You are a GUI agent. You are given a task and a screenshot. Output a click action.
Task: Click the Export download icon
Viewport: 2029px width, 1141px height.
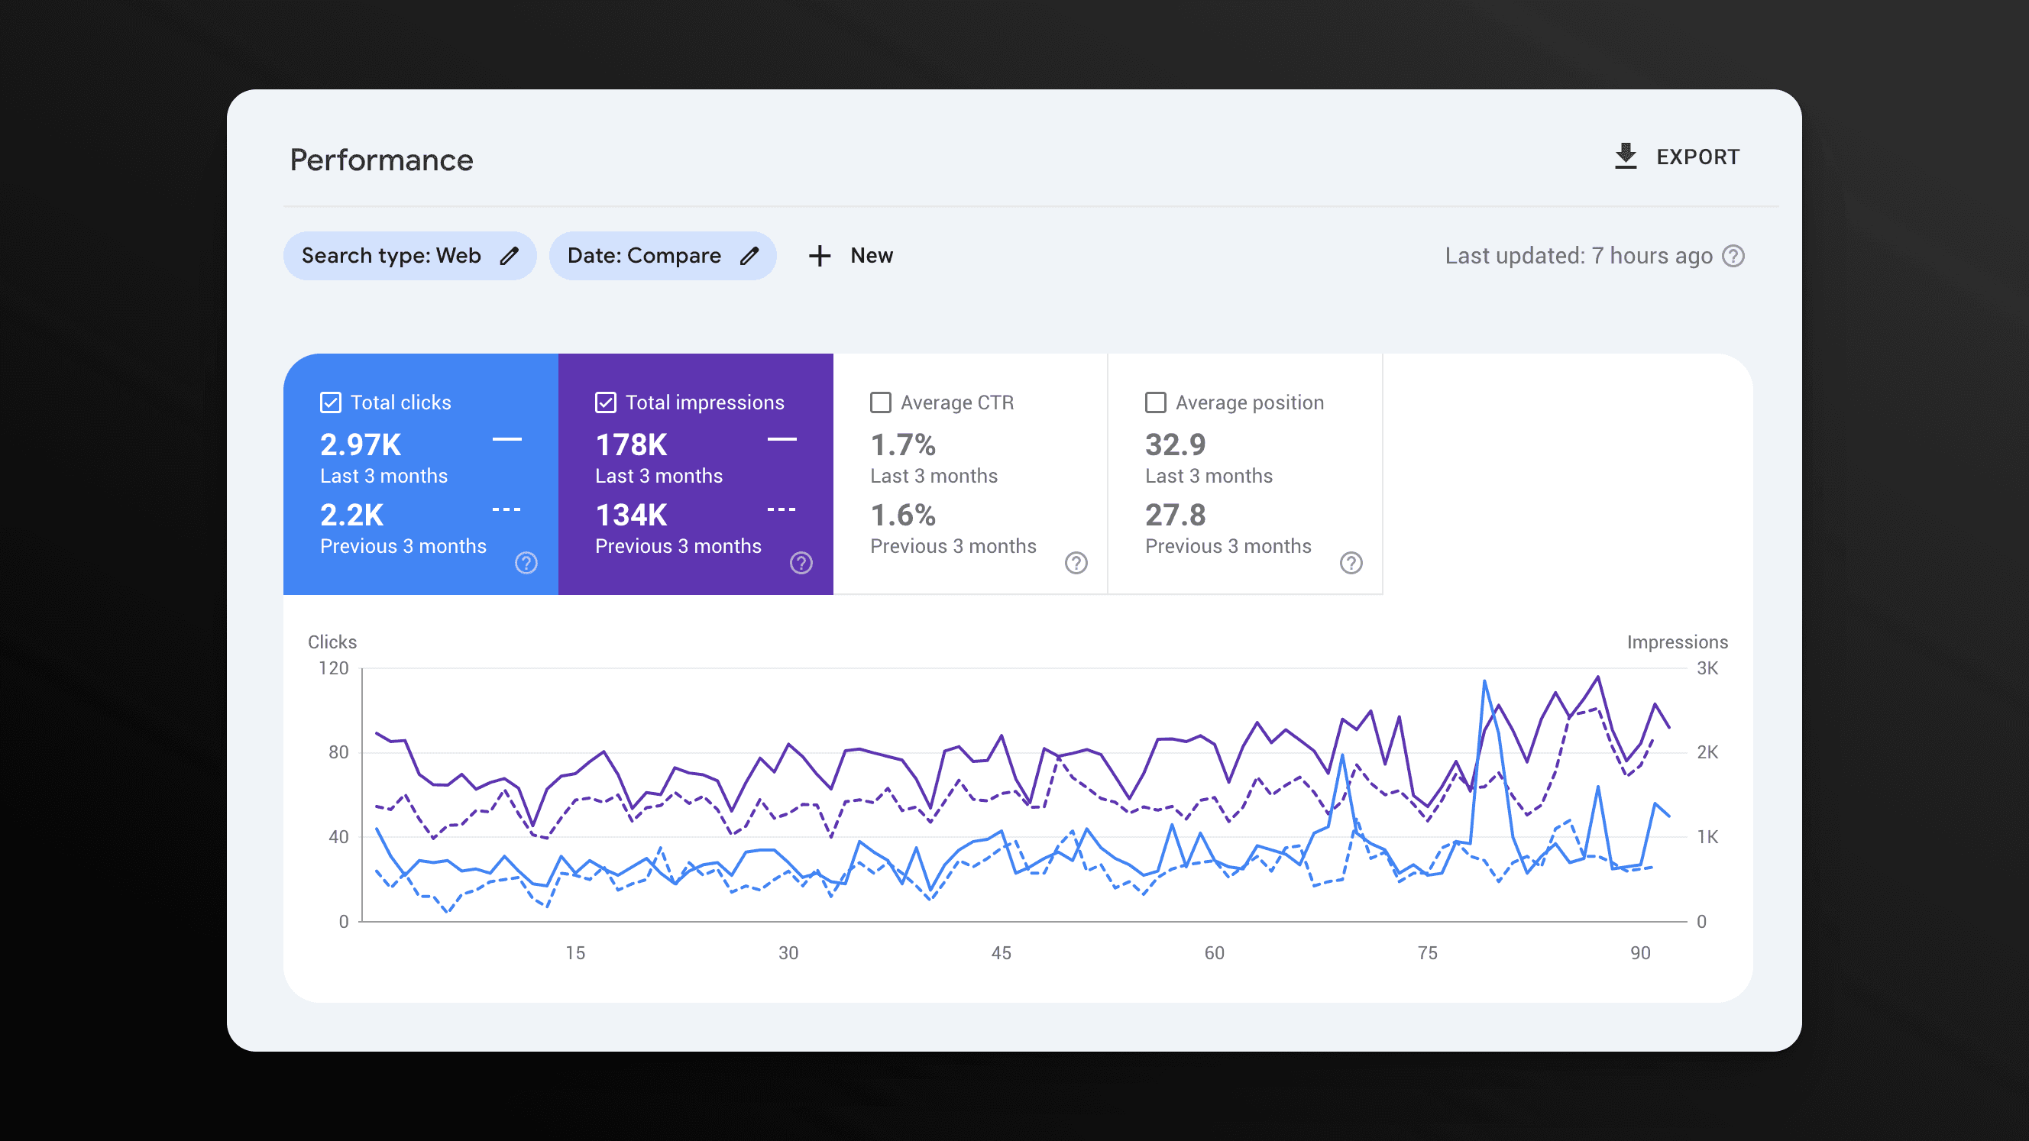click(1625, 156)
